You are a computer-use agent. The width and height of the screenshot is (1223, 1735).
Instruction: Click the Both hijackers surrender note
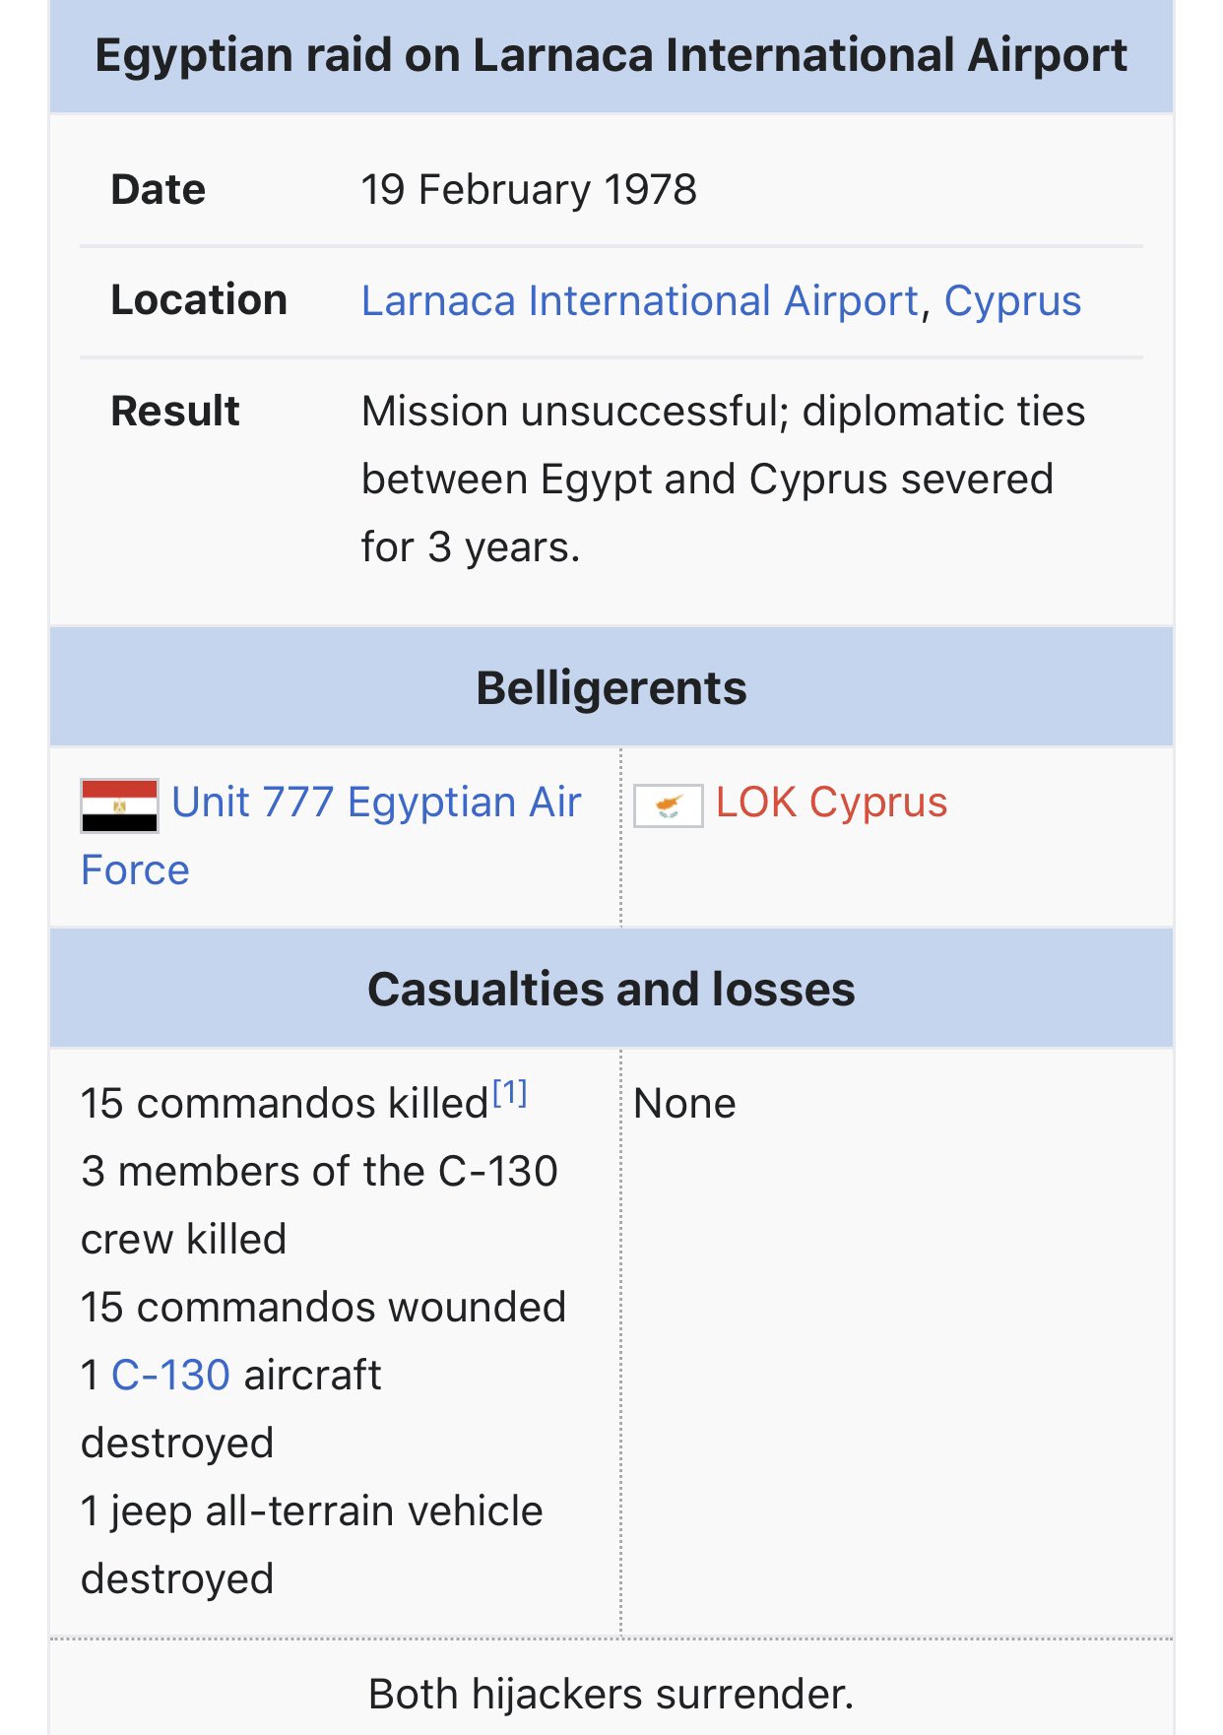(x=611, y=1694)
